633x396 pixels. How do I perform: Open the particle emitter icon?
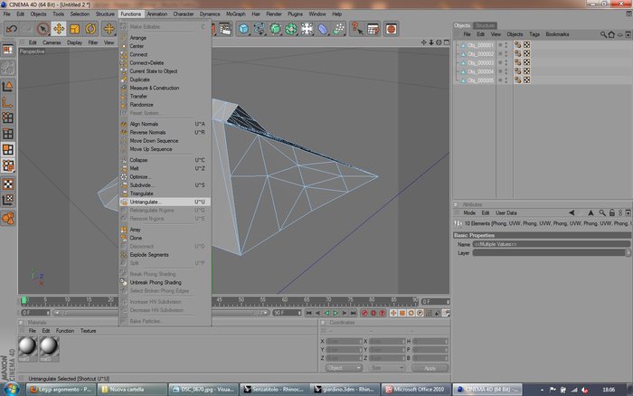click(338, 29)
